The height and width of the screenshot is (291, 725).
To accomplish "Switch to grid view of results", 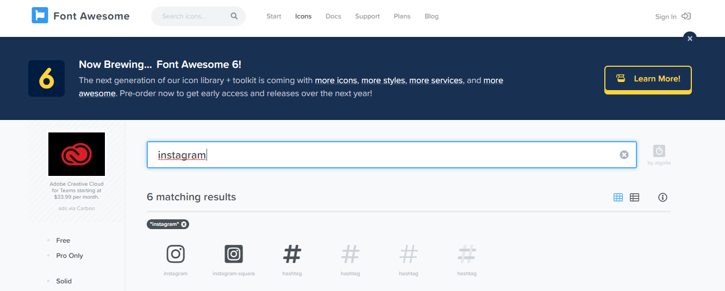I will click(618, 198).
